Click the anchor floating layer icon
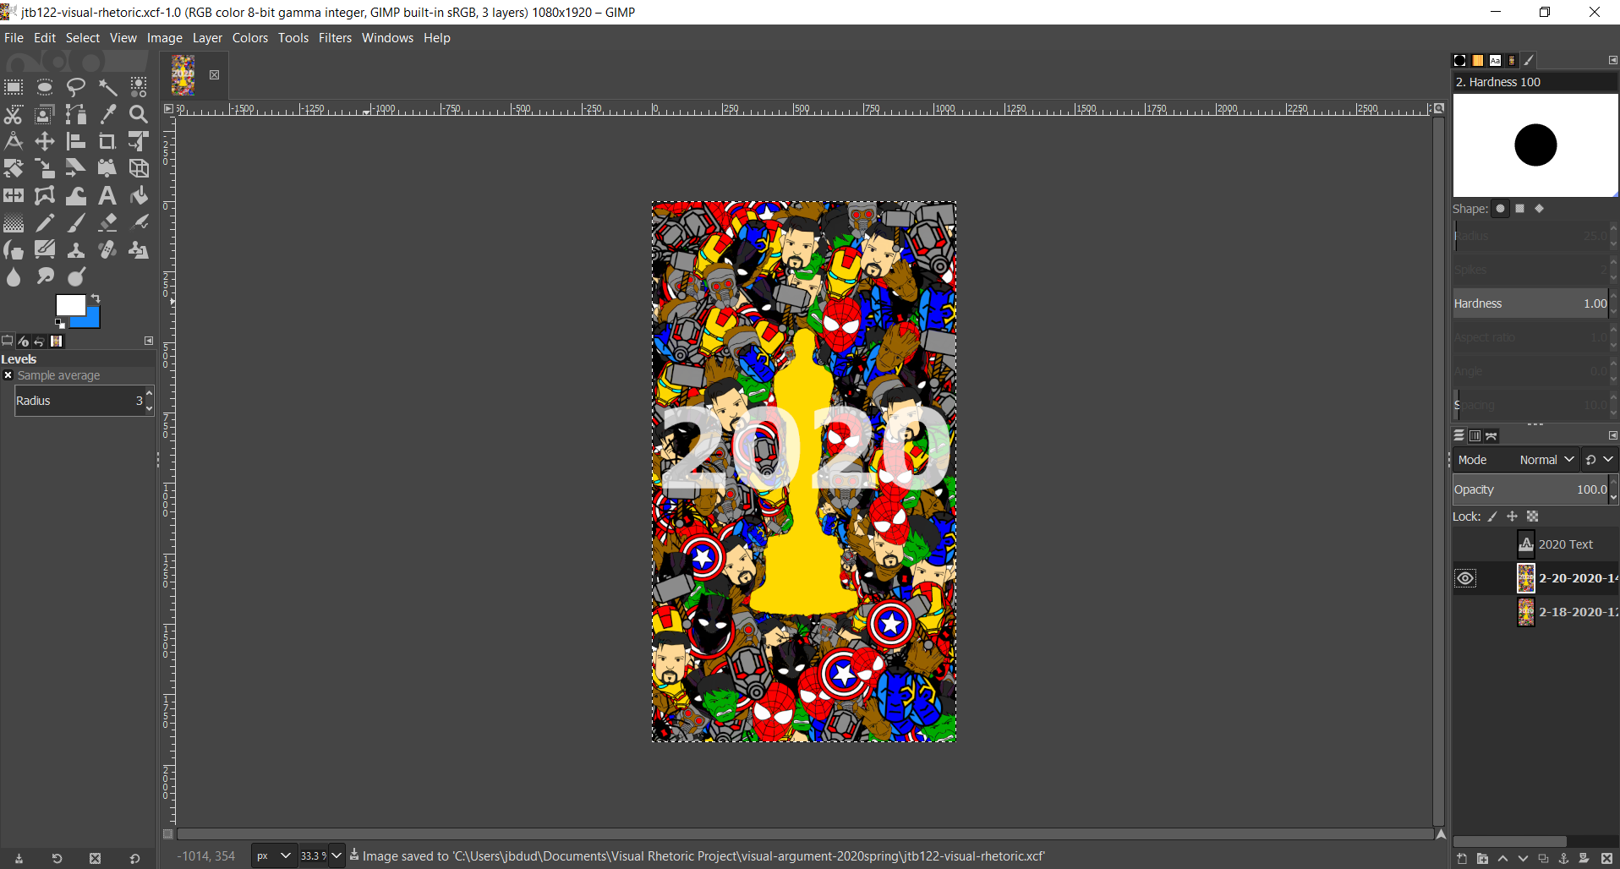This screenshot has height=869, width=1620. (1564, 858)
